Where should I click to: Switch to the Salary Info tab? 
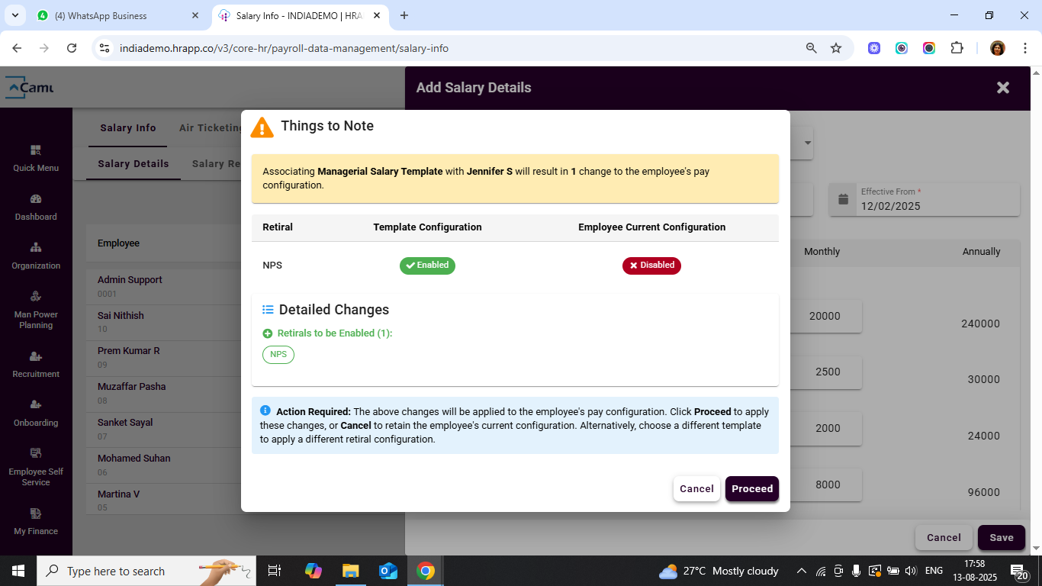[128, 128]
